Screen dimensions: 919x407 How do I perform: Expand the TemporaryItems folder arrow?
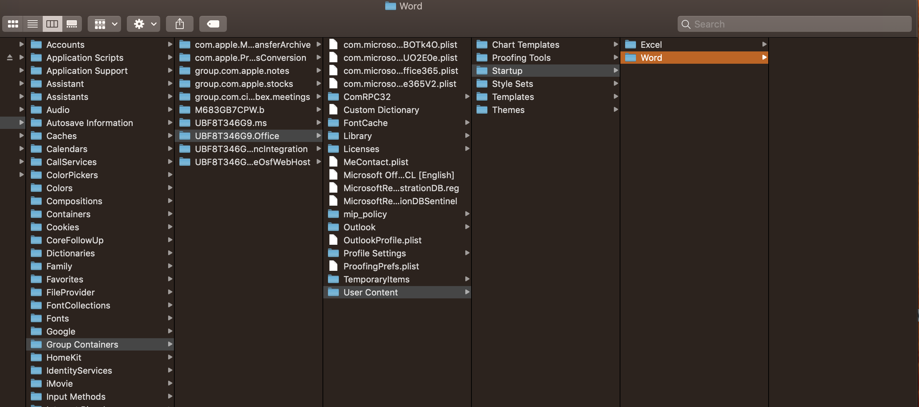[x=467, y=279]
